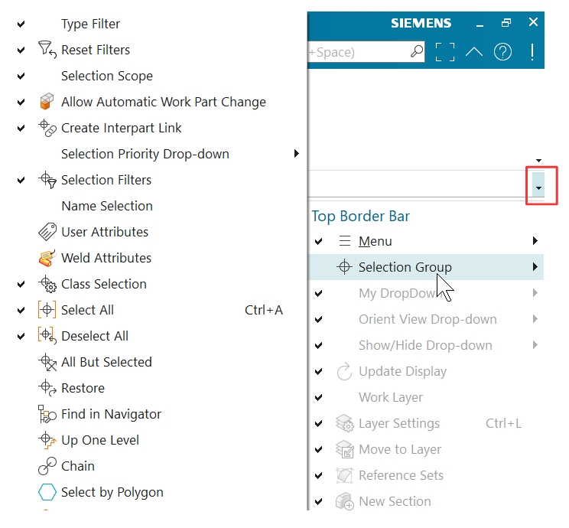Open the highlighted toolbar options dropdown arrow
This screenshot has width=569, height=528.
(538, 185)
